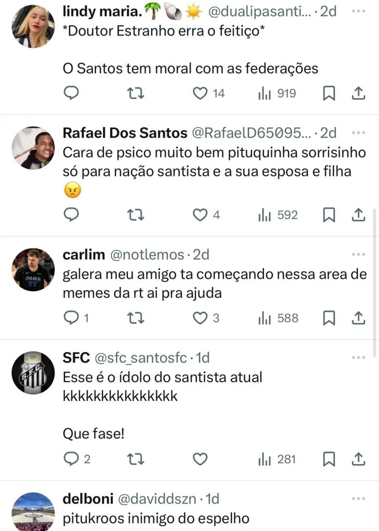Share the SFC tweet
Viewport: 379px width, 531px height.
pyautogui.click(x=359, y=459)
